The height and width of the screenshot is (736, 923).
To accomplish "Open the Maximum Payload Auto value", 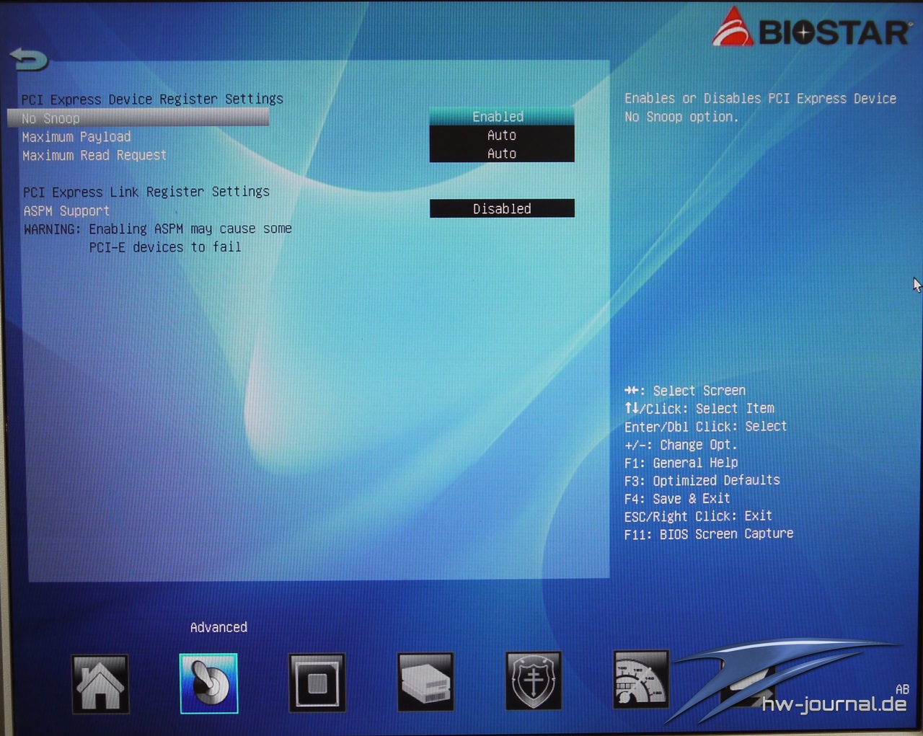I will (x=502, y=135).
